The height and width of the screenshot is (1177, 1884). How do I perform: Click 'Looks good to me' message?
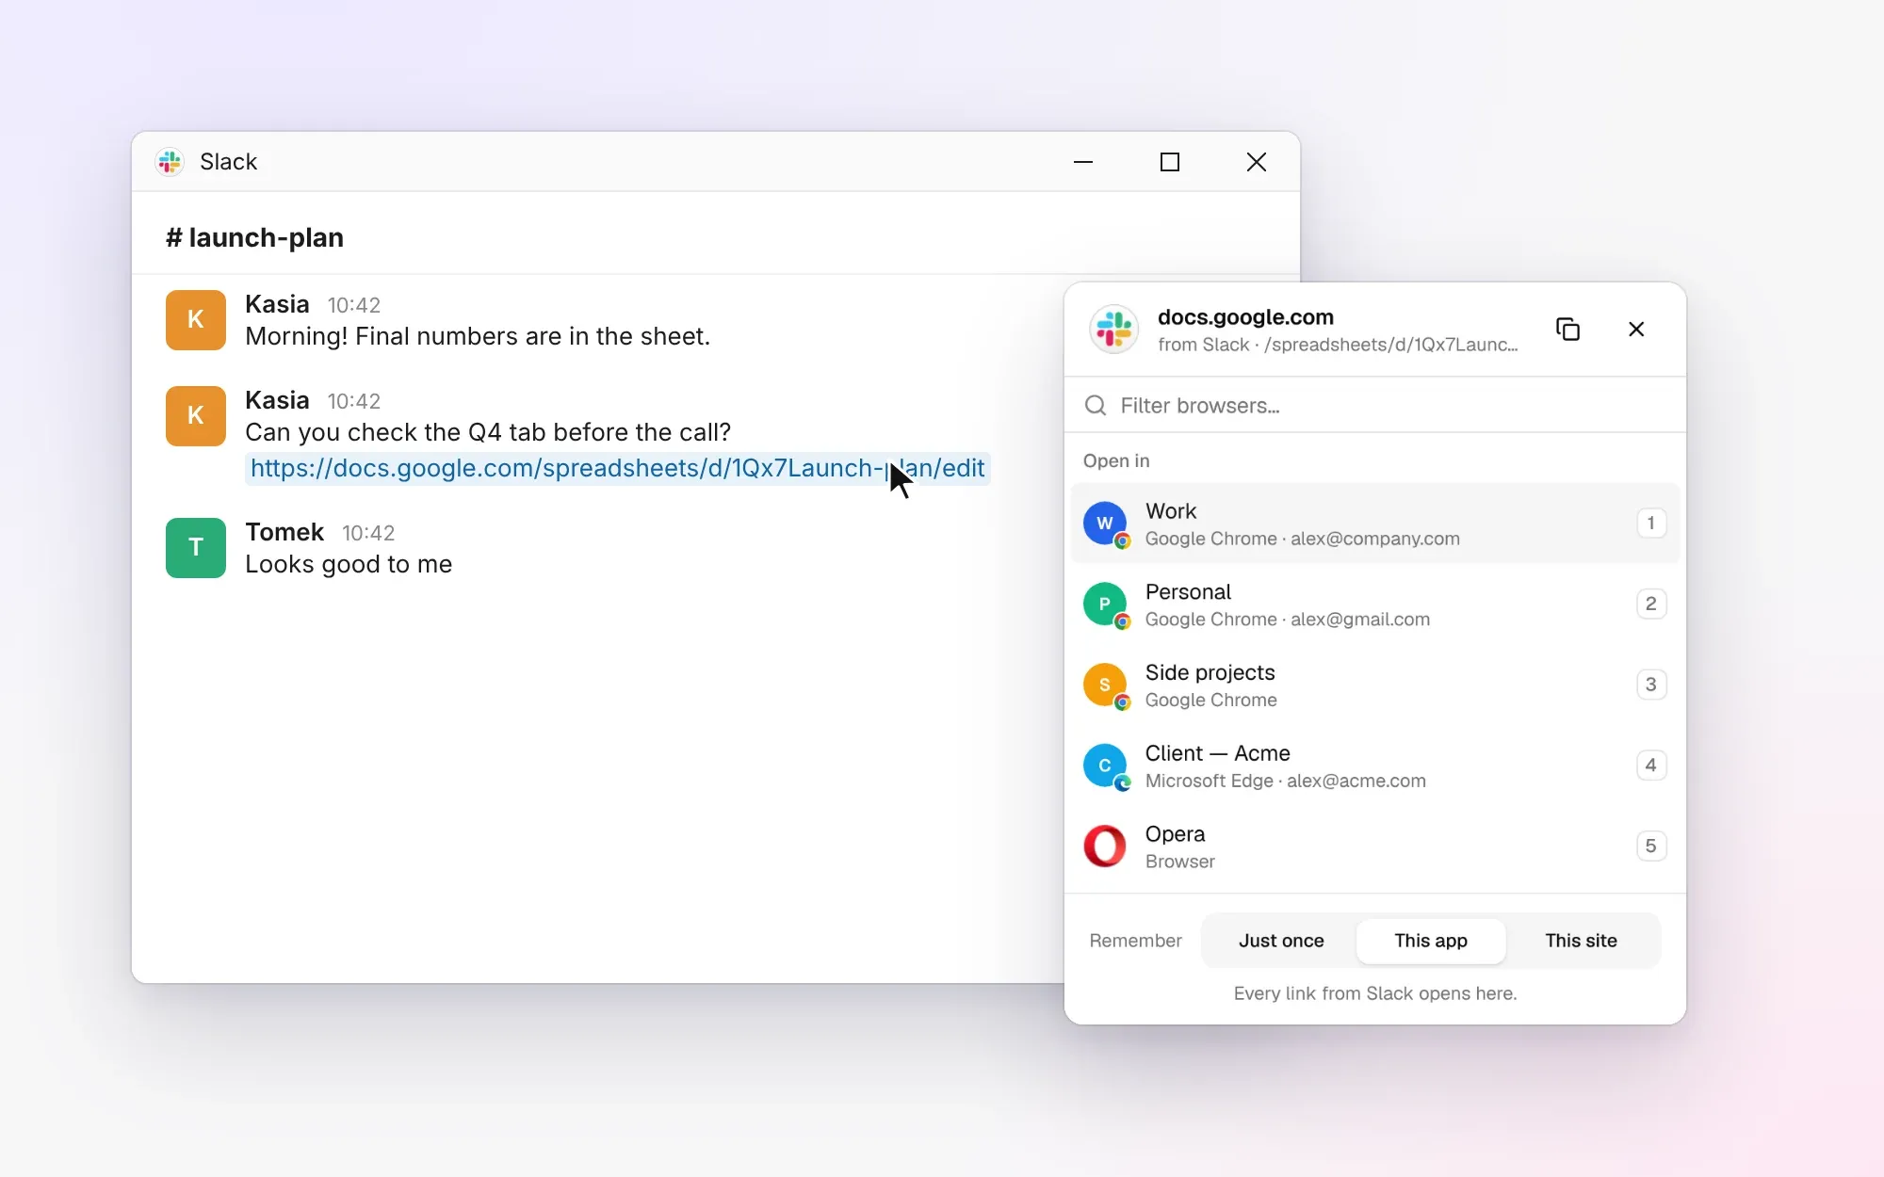[349, 564]
